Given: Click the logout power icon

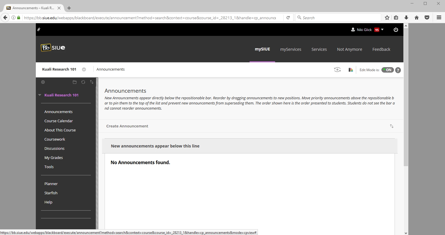Looking at the screenshot, I should click(396, 30).
